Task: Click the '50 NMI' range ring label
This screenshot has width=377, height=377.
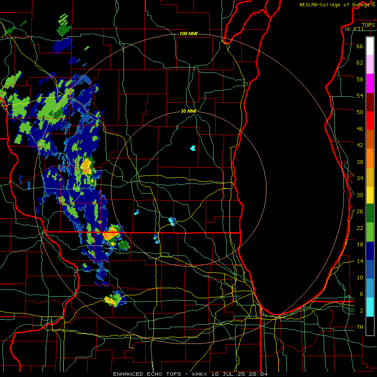Action: (188, 111)
